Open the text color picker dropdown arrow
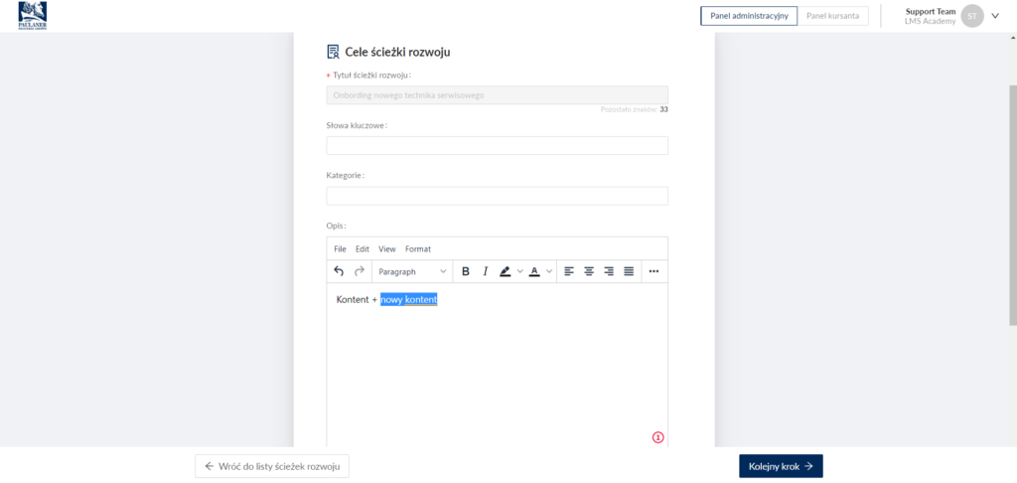The width and height of the screenshot is (1017, 483). 549,271
